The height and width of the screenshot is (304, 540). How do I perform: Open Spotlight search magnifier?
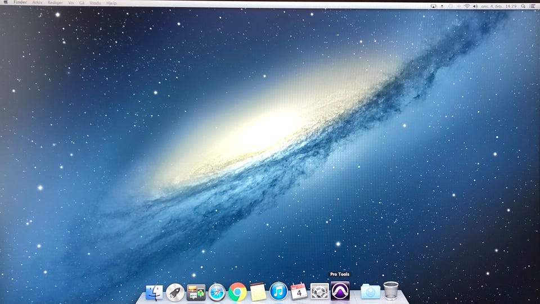pyautogui.click(x=523, y=6)
